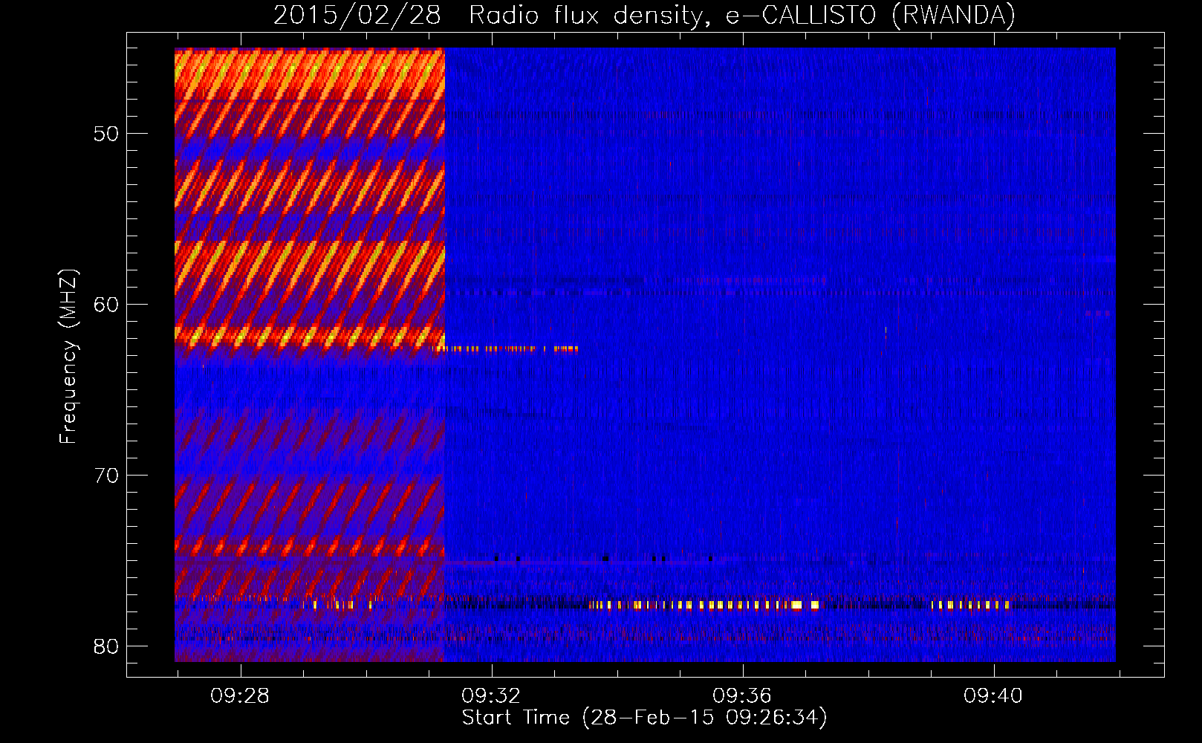Click the 09:28 time tick label
1202x743 pixels.
coord(240,696)
